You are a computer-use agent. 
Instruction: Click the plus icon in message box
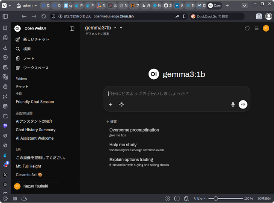click(x=110, y=104)
